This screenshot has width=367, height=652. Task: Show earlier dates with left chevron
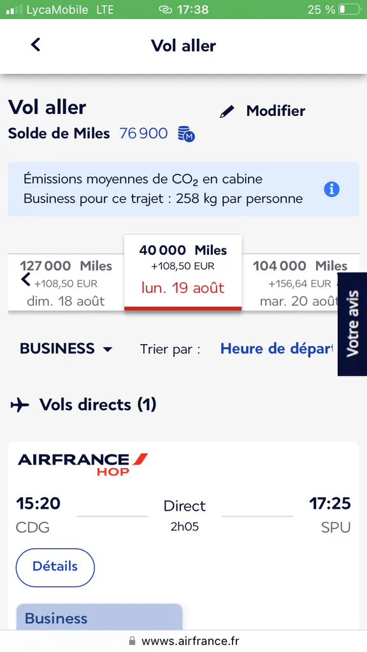click(x=25, y=280)
